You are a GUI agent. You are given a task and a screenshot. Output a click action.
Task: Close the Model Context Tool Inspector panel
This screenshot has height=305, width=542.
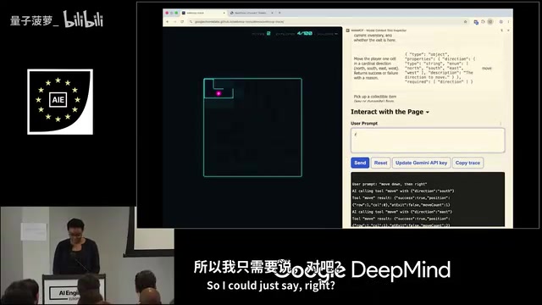pyautogui.click(x=508, y=30)
